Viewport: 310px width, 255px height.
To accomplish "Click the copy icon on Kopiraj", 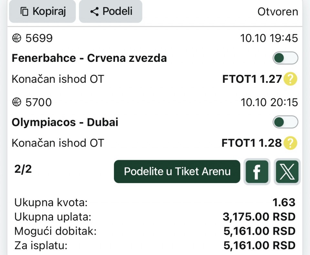I will click(x=24, y=12).
